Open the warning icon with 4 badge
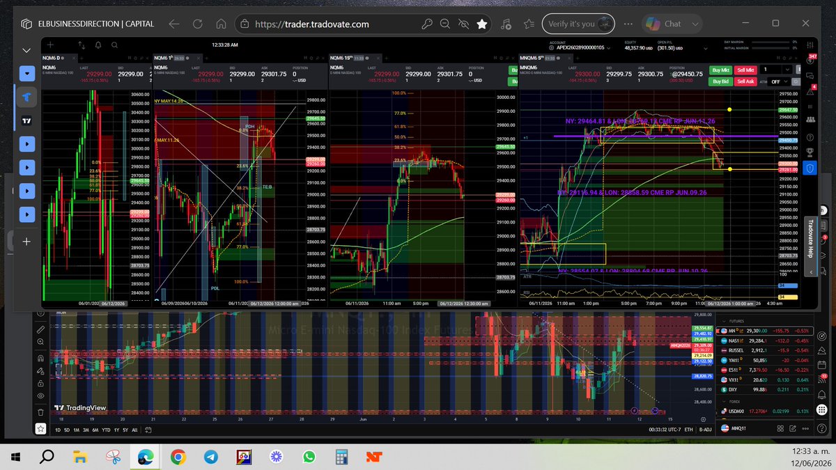 pyautogui.click(x=811, y=91)
